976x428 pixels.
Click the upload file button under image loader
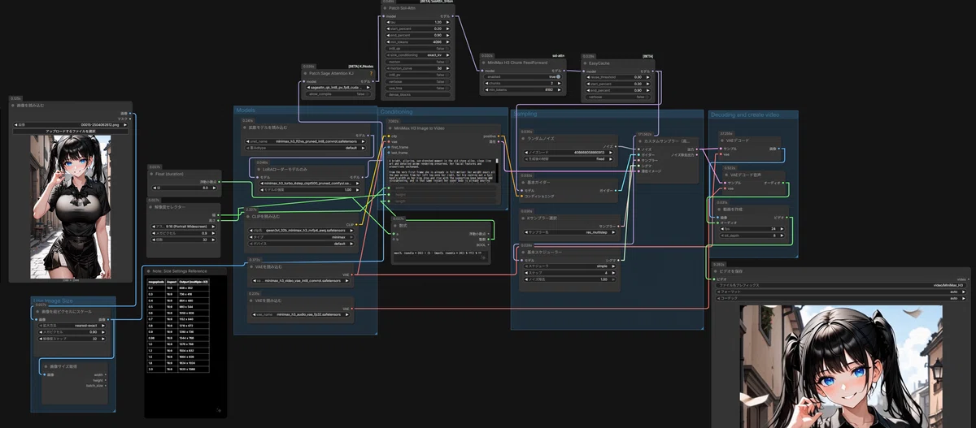click(x=70, y=131)
